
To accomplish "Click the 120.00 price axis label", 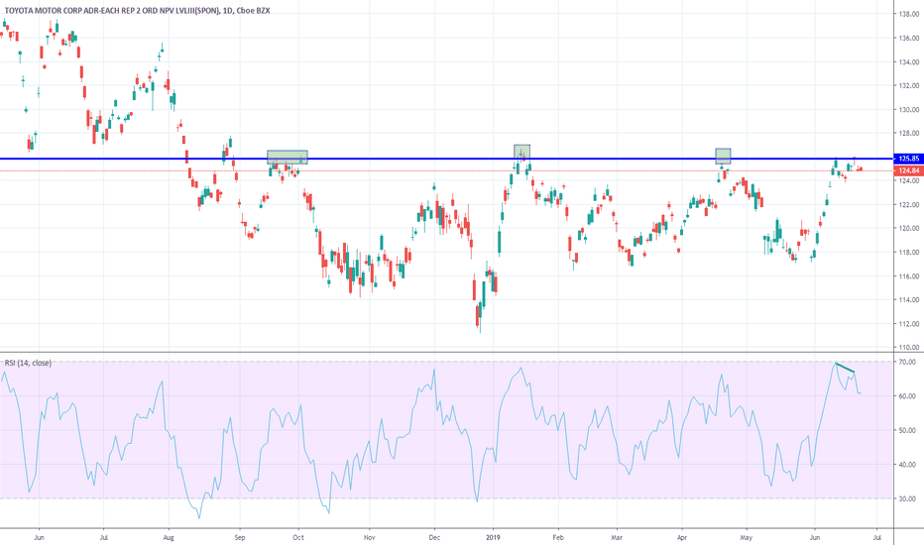I will pyautogui.click(x=909, y=228).
